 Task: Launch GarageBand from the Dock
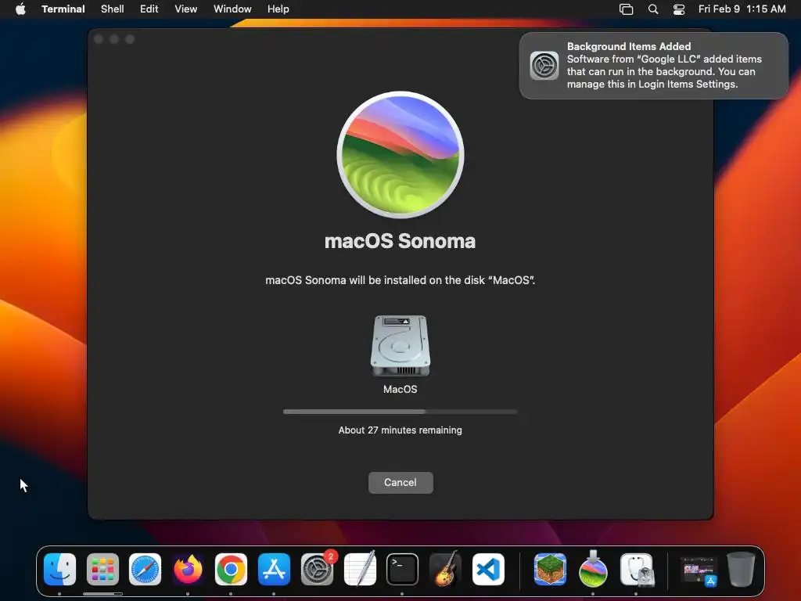click(x=445, y=570)
